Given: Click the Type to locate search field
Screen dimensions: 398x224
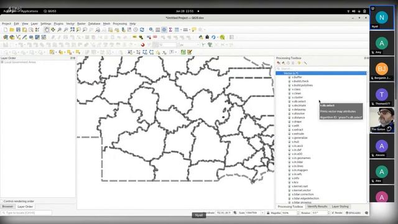Looking at the screenshot, I should (x=26, y=213).
